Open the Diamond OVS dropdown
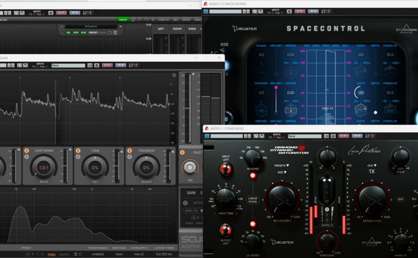The image size is (418, 258). point(372,165)
